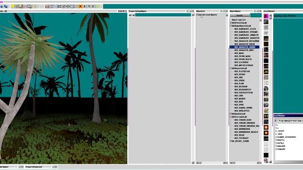Toggle the Z axis button in toolbar
The image size is (303, 170).
tap(93, 6)
